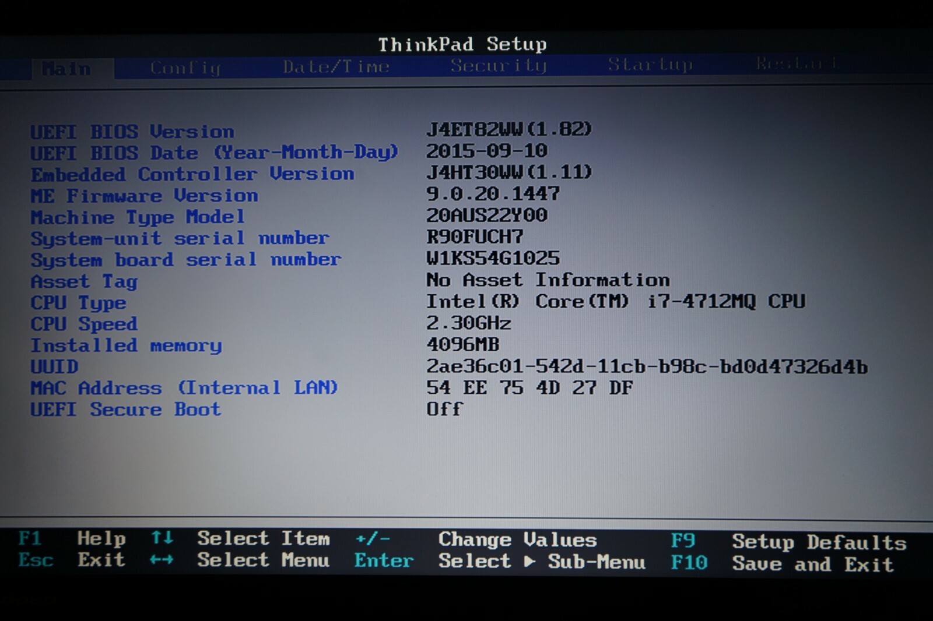This screenshot has width=933, height=621.
Task: Click Select Sub-Menu legend text
Action: coord(542,562)
